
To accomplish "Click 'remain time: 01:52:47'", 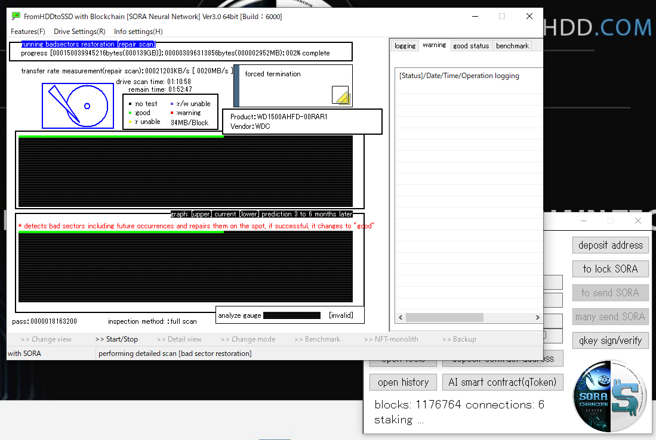I will click(x=160, y=89).
